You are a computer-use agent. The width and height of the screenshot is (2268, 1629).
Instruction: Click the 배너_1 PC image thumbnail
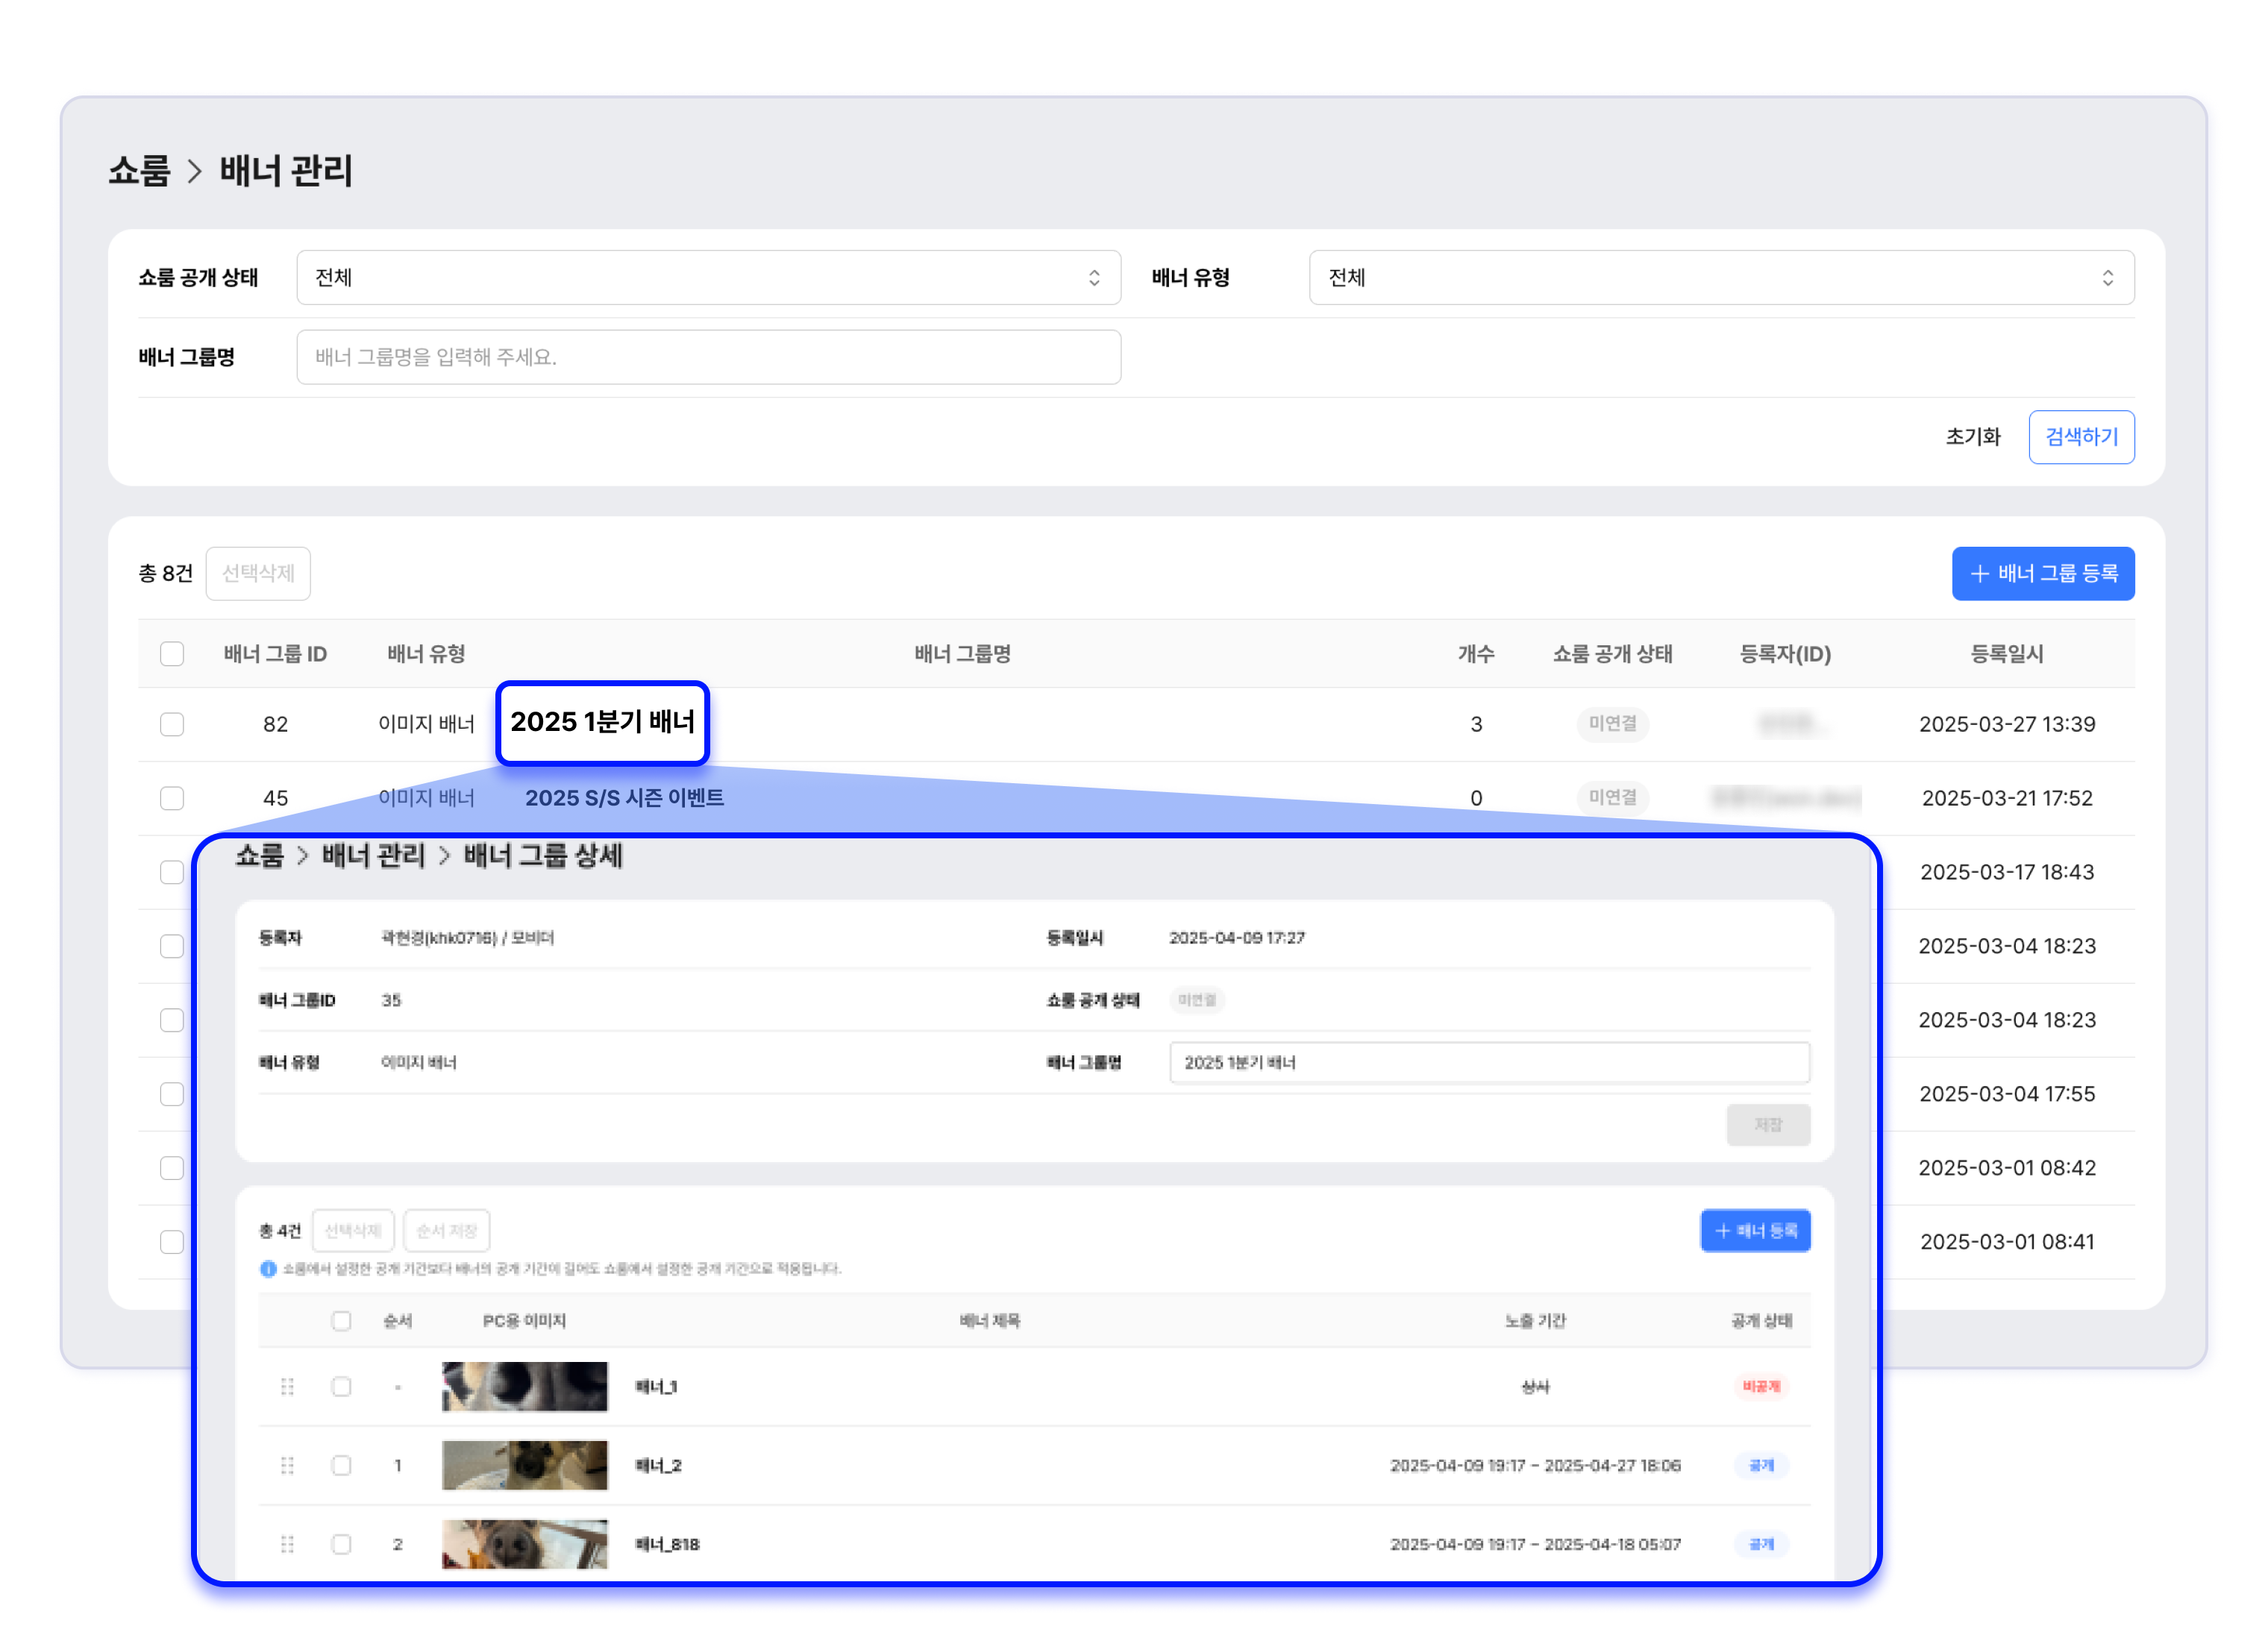coord(524,1387)
